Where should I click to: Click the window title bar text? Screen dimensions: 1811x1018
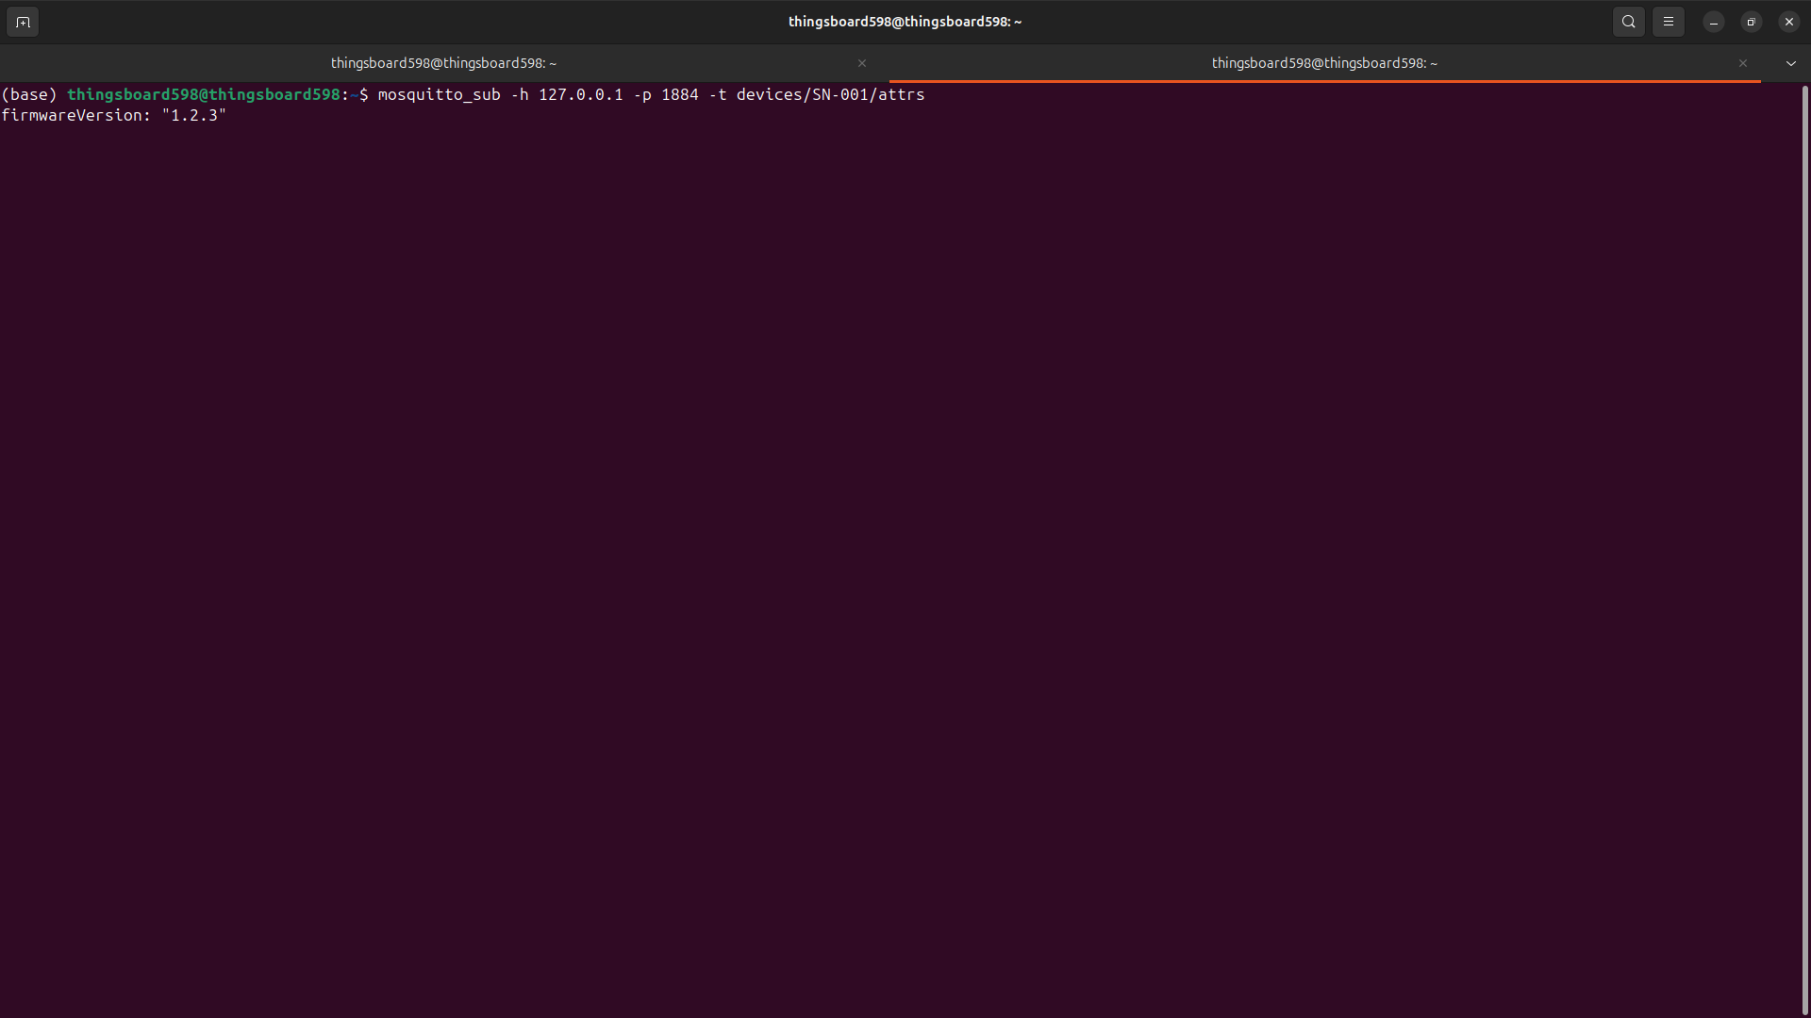click(905, 22)
